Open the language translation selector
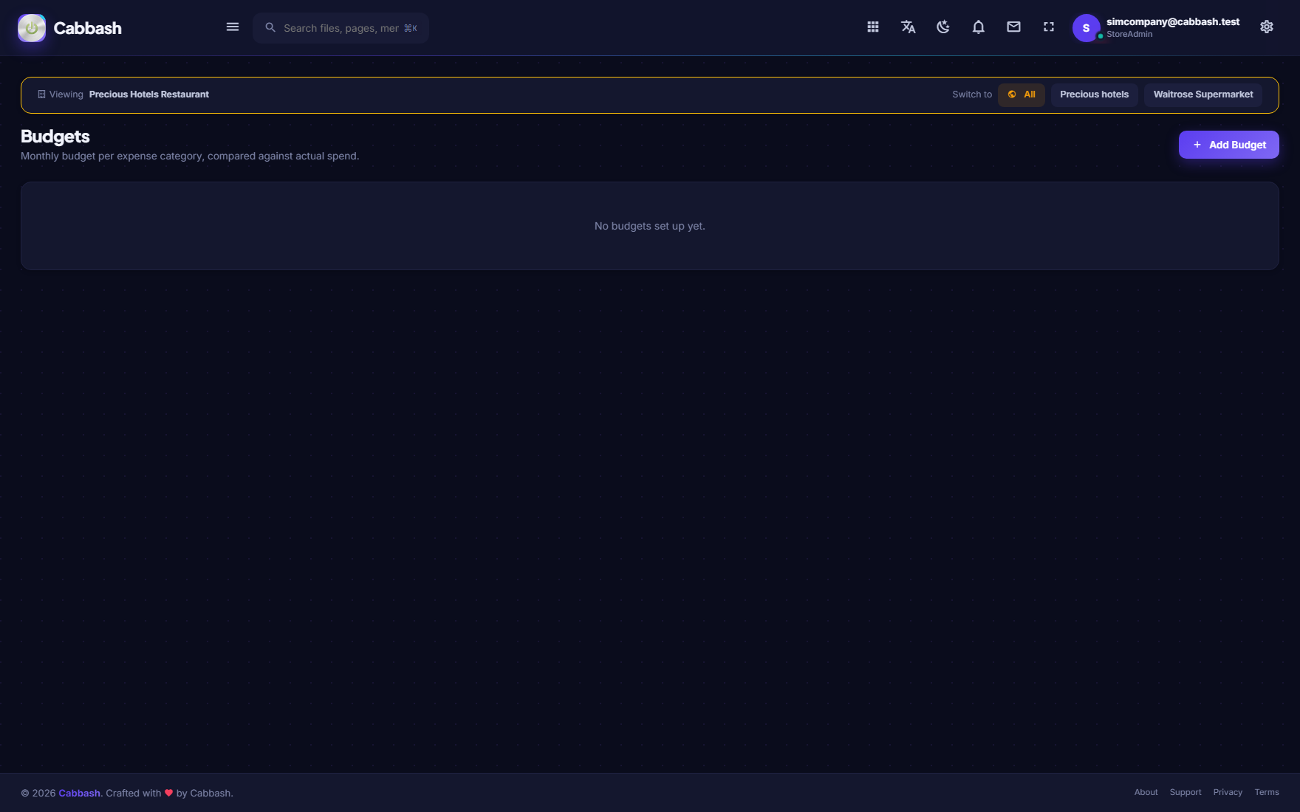Screen dimensions: 1300x812 (x=909, y=27)
